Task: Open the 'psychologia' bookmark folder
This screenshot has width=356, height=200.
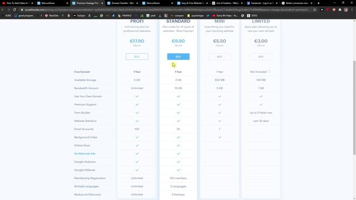Action: (195, 16)
